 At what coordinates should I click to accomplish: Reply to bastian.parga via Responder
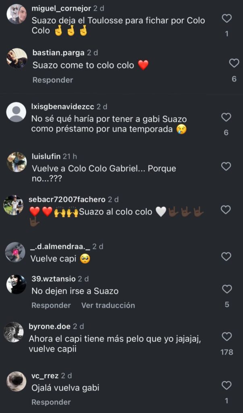tap(53, 80)
